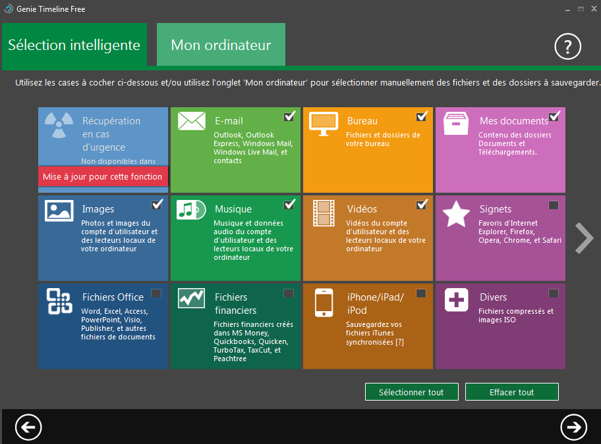Close the Genie Timeline window
Screen dimensions: 601x444
(x=594, y=9)
